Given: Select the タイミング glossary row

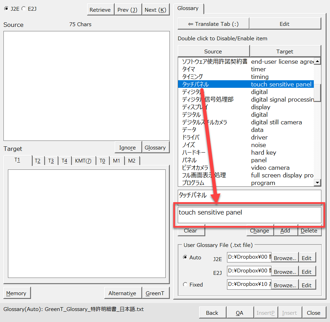Looking at the screenshot, I should pyautogui.click(x=193, y=77).
